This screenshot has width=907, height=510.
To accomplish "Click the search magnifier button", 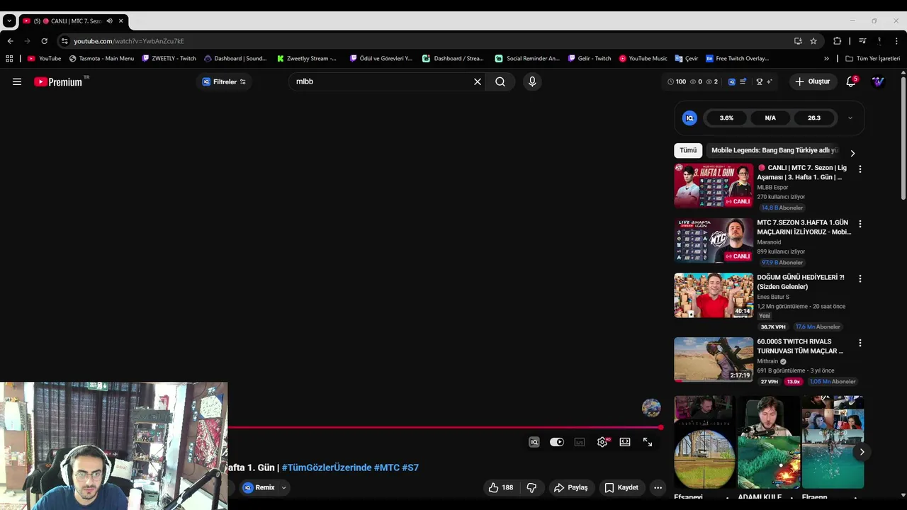I will tap(500, 81).
